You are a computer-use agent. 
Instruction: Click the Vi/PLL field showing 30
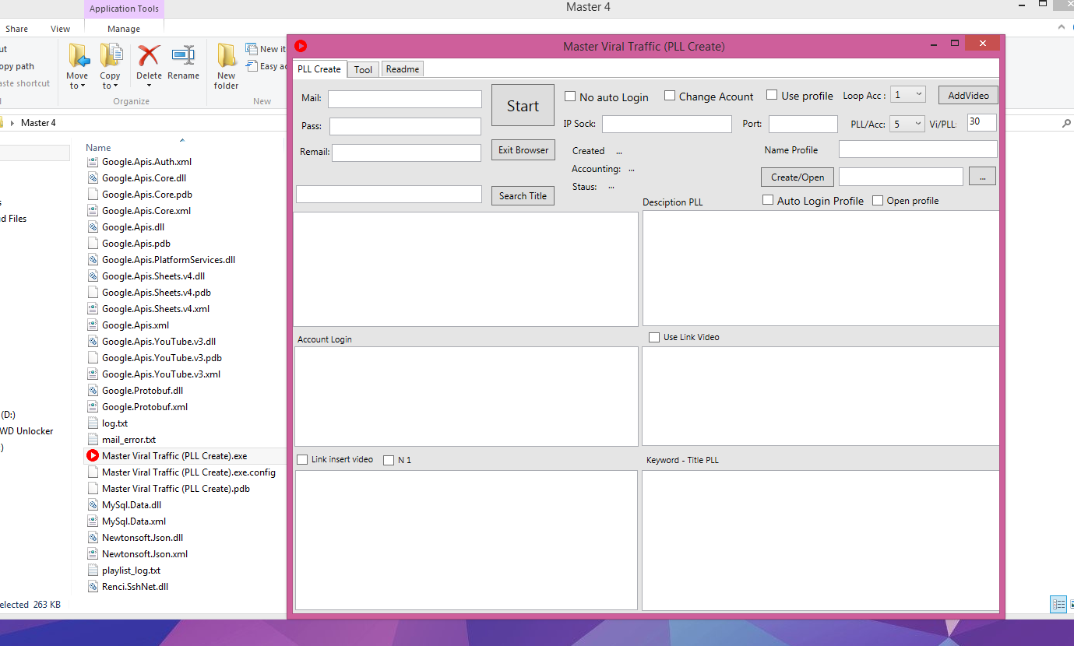pos(981,122)
